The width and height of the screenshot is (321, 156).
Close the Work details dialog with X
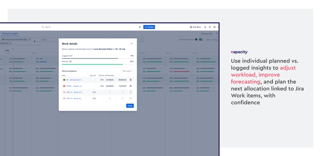click(132, 43)
